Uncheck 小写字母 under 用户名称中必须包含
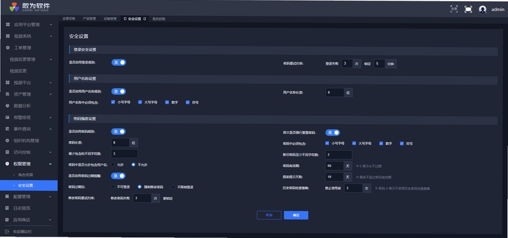 coord(113,102)
